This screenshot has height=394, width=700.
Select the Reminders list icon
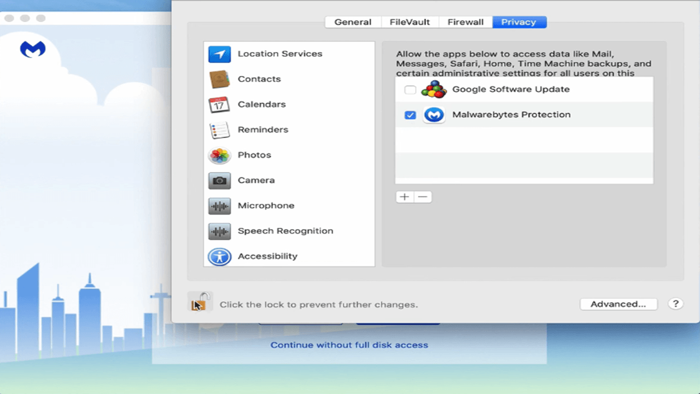coord(219,130)
